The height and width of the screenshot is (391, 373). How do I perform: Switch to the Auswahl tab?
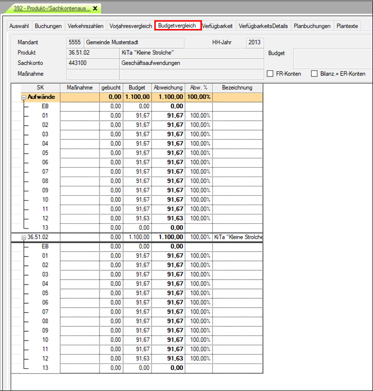[x=19, y=26]
